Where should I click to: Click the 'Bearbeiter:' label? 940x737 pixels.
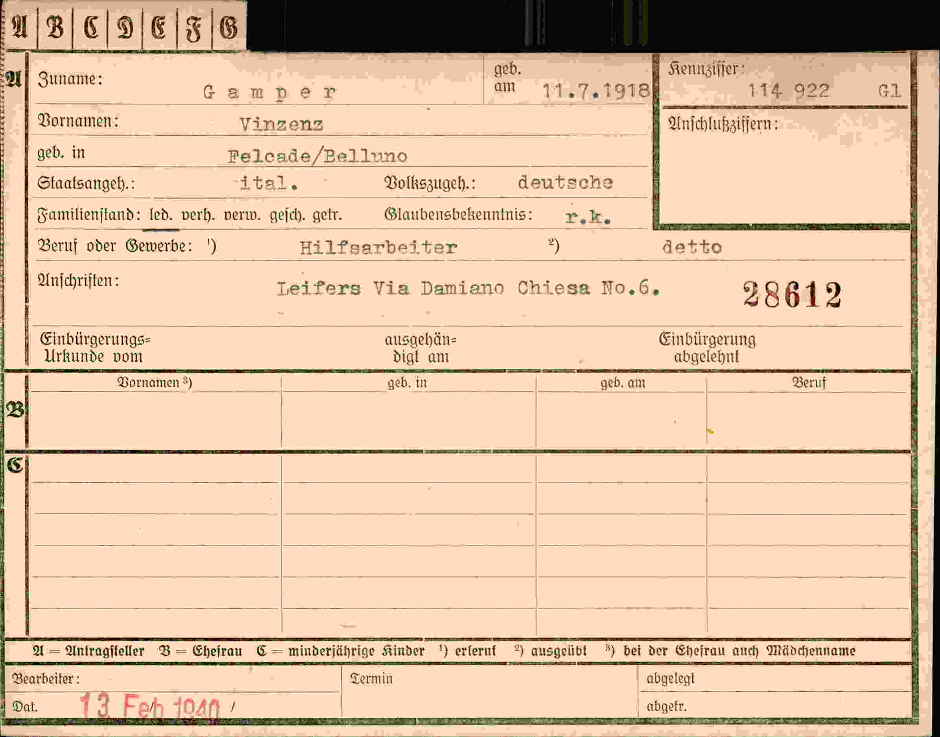[46, 679]
